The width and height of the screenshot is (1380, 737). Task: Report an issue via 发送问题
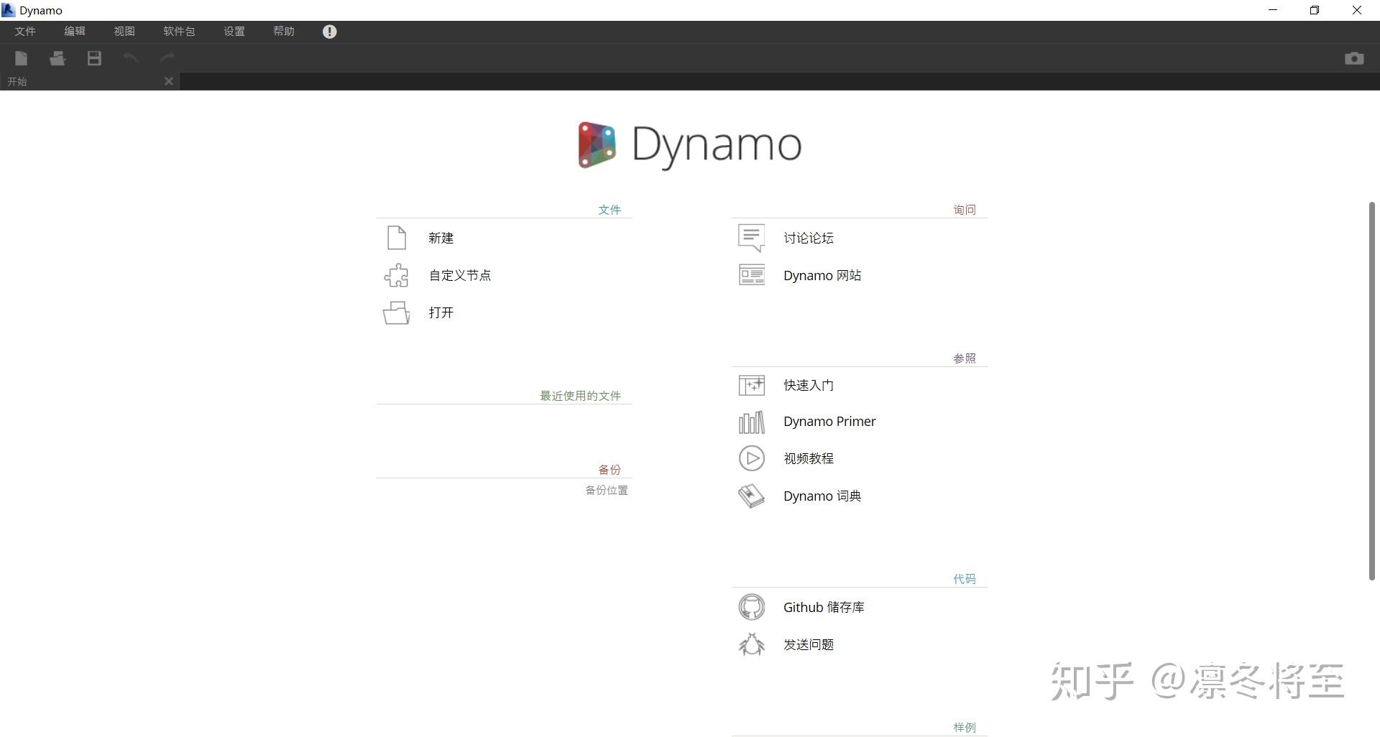(808, 644)
